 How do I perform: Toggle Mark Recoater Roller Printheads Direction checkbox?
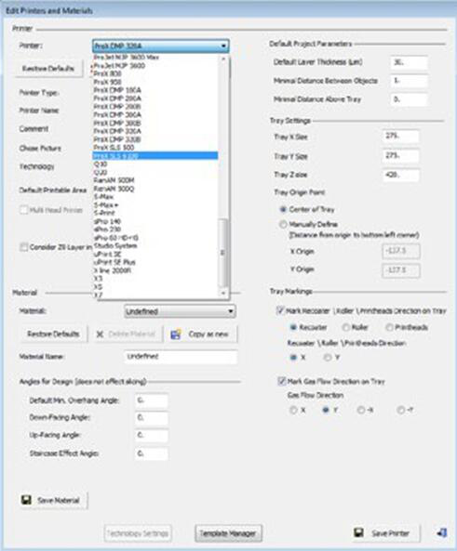[280, 310]
